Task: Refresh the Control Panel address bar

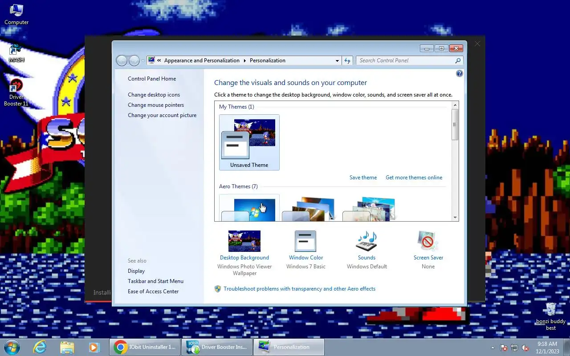Action: click(347, 61)
